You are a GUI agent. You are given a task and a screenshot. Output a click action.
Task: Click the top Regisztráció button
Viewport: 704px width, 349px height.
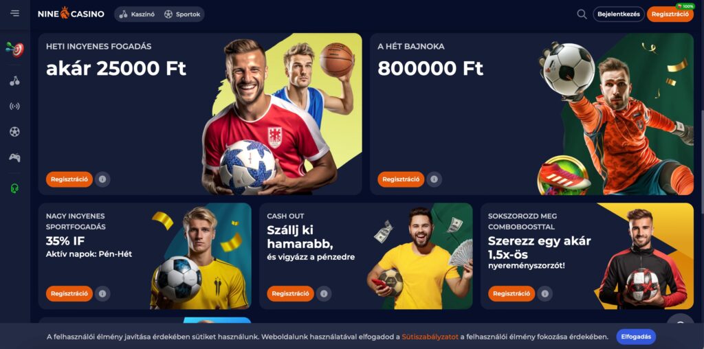pos(670,14)
